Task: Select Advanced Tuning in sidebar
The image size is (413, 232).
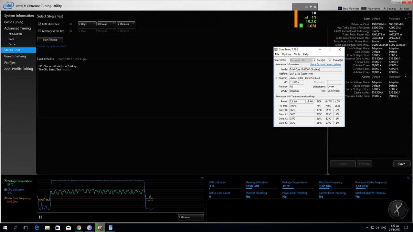Action: click(x=18, y=28)
